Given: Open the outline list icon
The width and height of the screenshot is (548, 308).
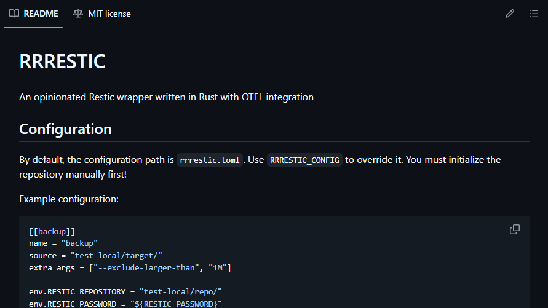Looking at the screenshot, I should coord(533,14).
